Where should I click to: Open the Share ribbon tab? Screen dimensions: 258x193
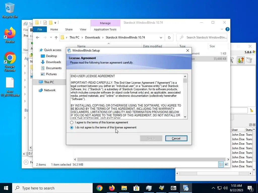tap(69, 29)
